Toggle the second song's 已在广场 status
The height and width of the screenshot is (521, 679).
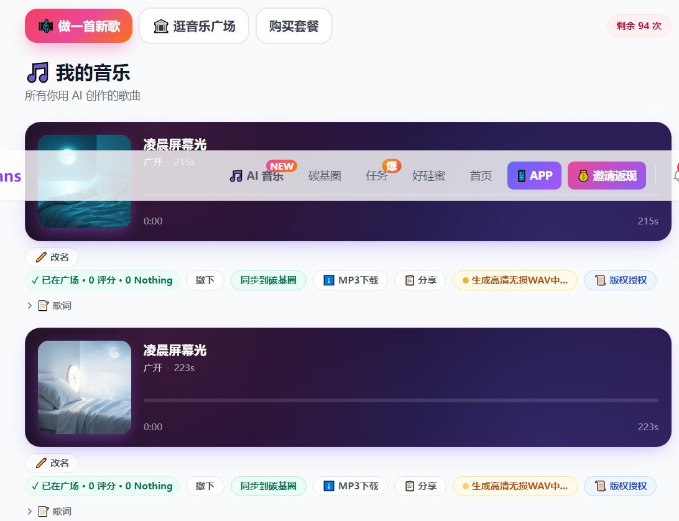103,486
